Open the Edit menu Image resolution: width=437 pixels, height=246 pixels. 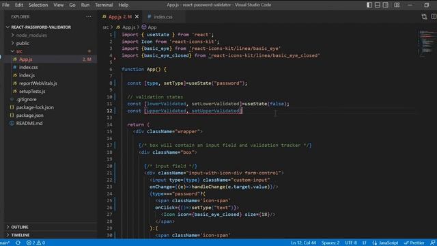[19, 5]
